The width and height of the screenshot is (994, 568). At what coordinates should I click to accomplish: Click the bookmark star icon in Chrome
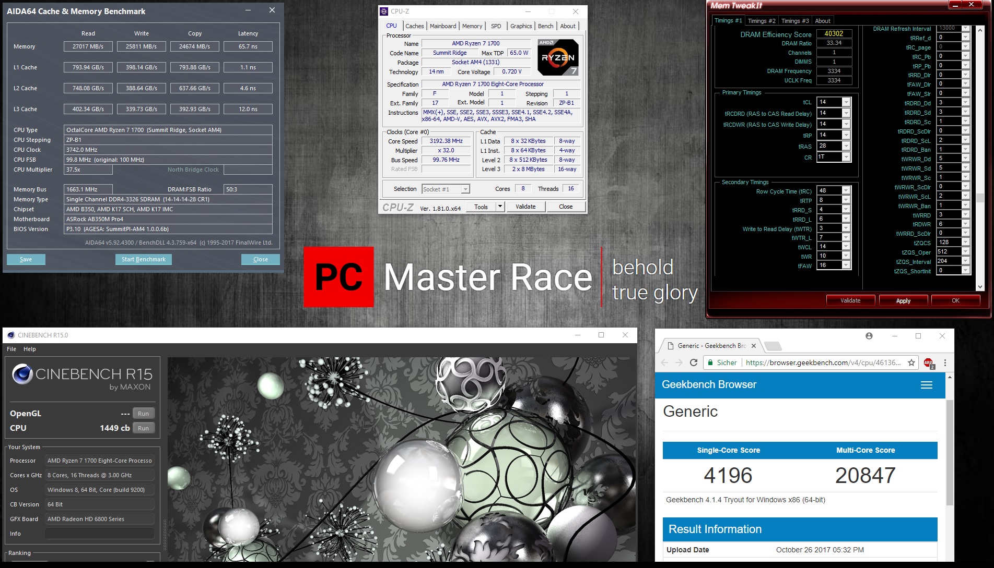click(x=911, y=362)
